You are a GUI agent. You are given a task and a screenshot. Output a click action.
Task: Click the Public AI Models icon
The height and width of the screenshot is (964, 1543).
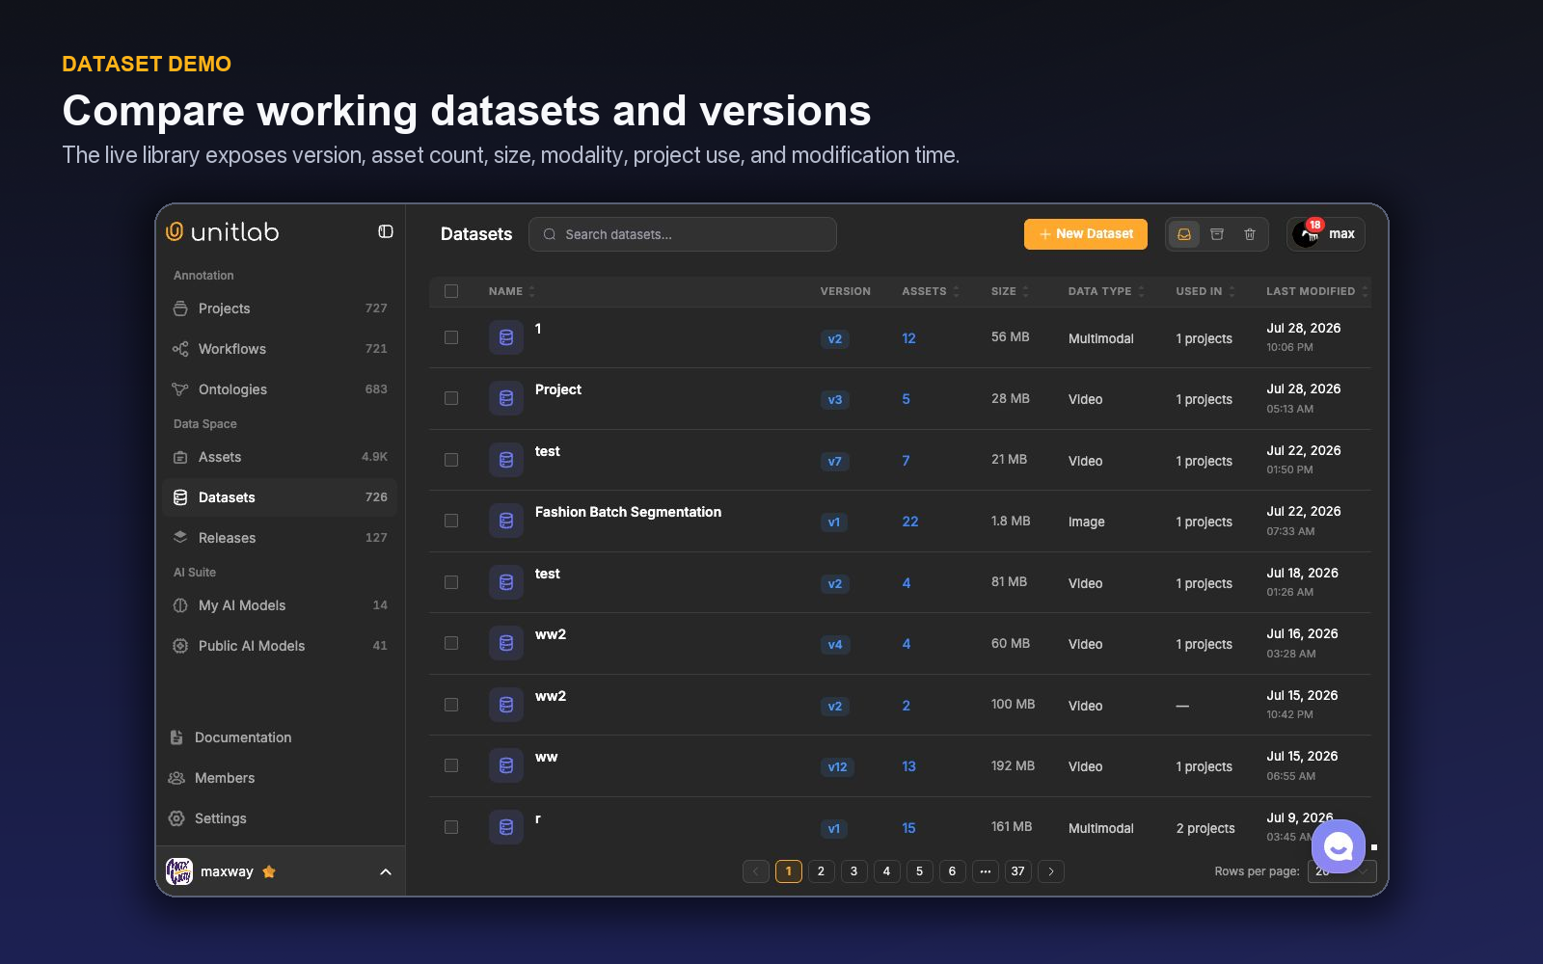pos(180,646)
